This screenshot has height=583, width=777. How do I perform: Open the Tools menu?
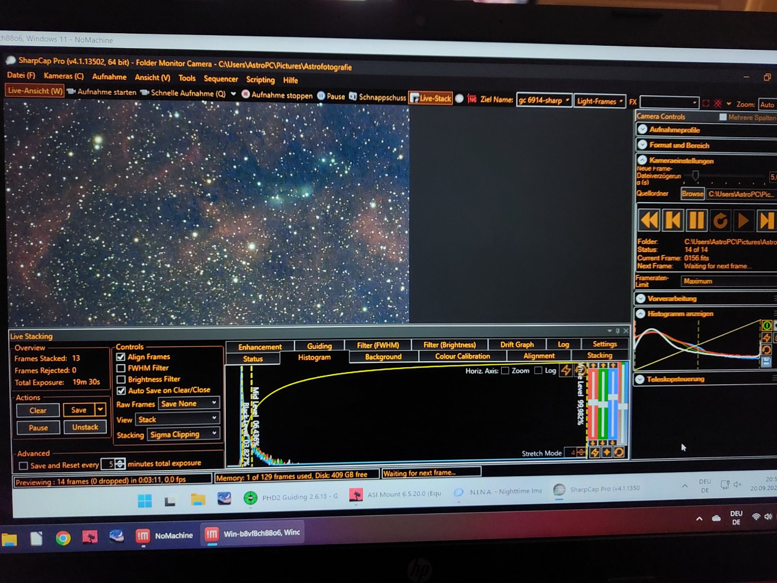[x=187, y=78]
